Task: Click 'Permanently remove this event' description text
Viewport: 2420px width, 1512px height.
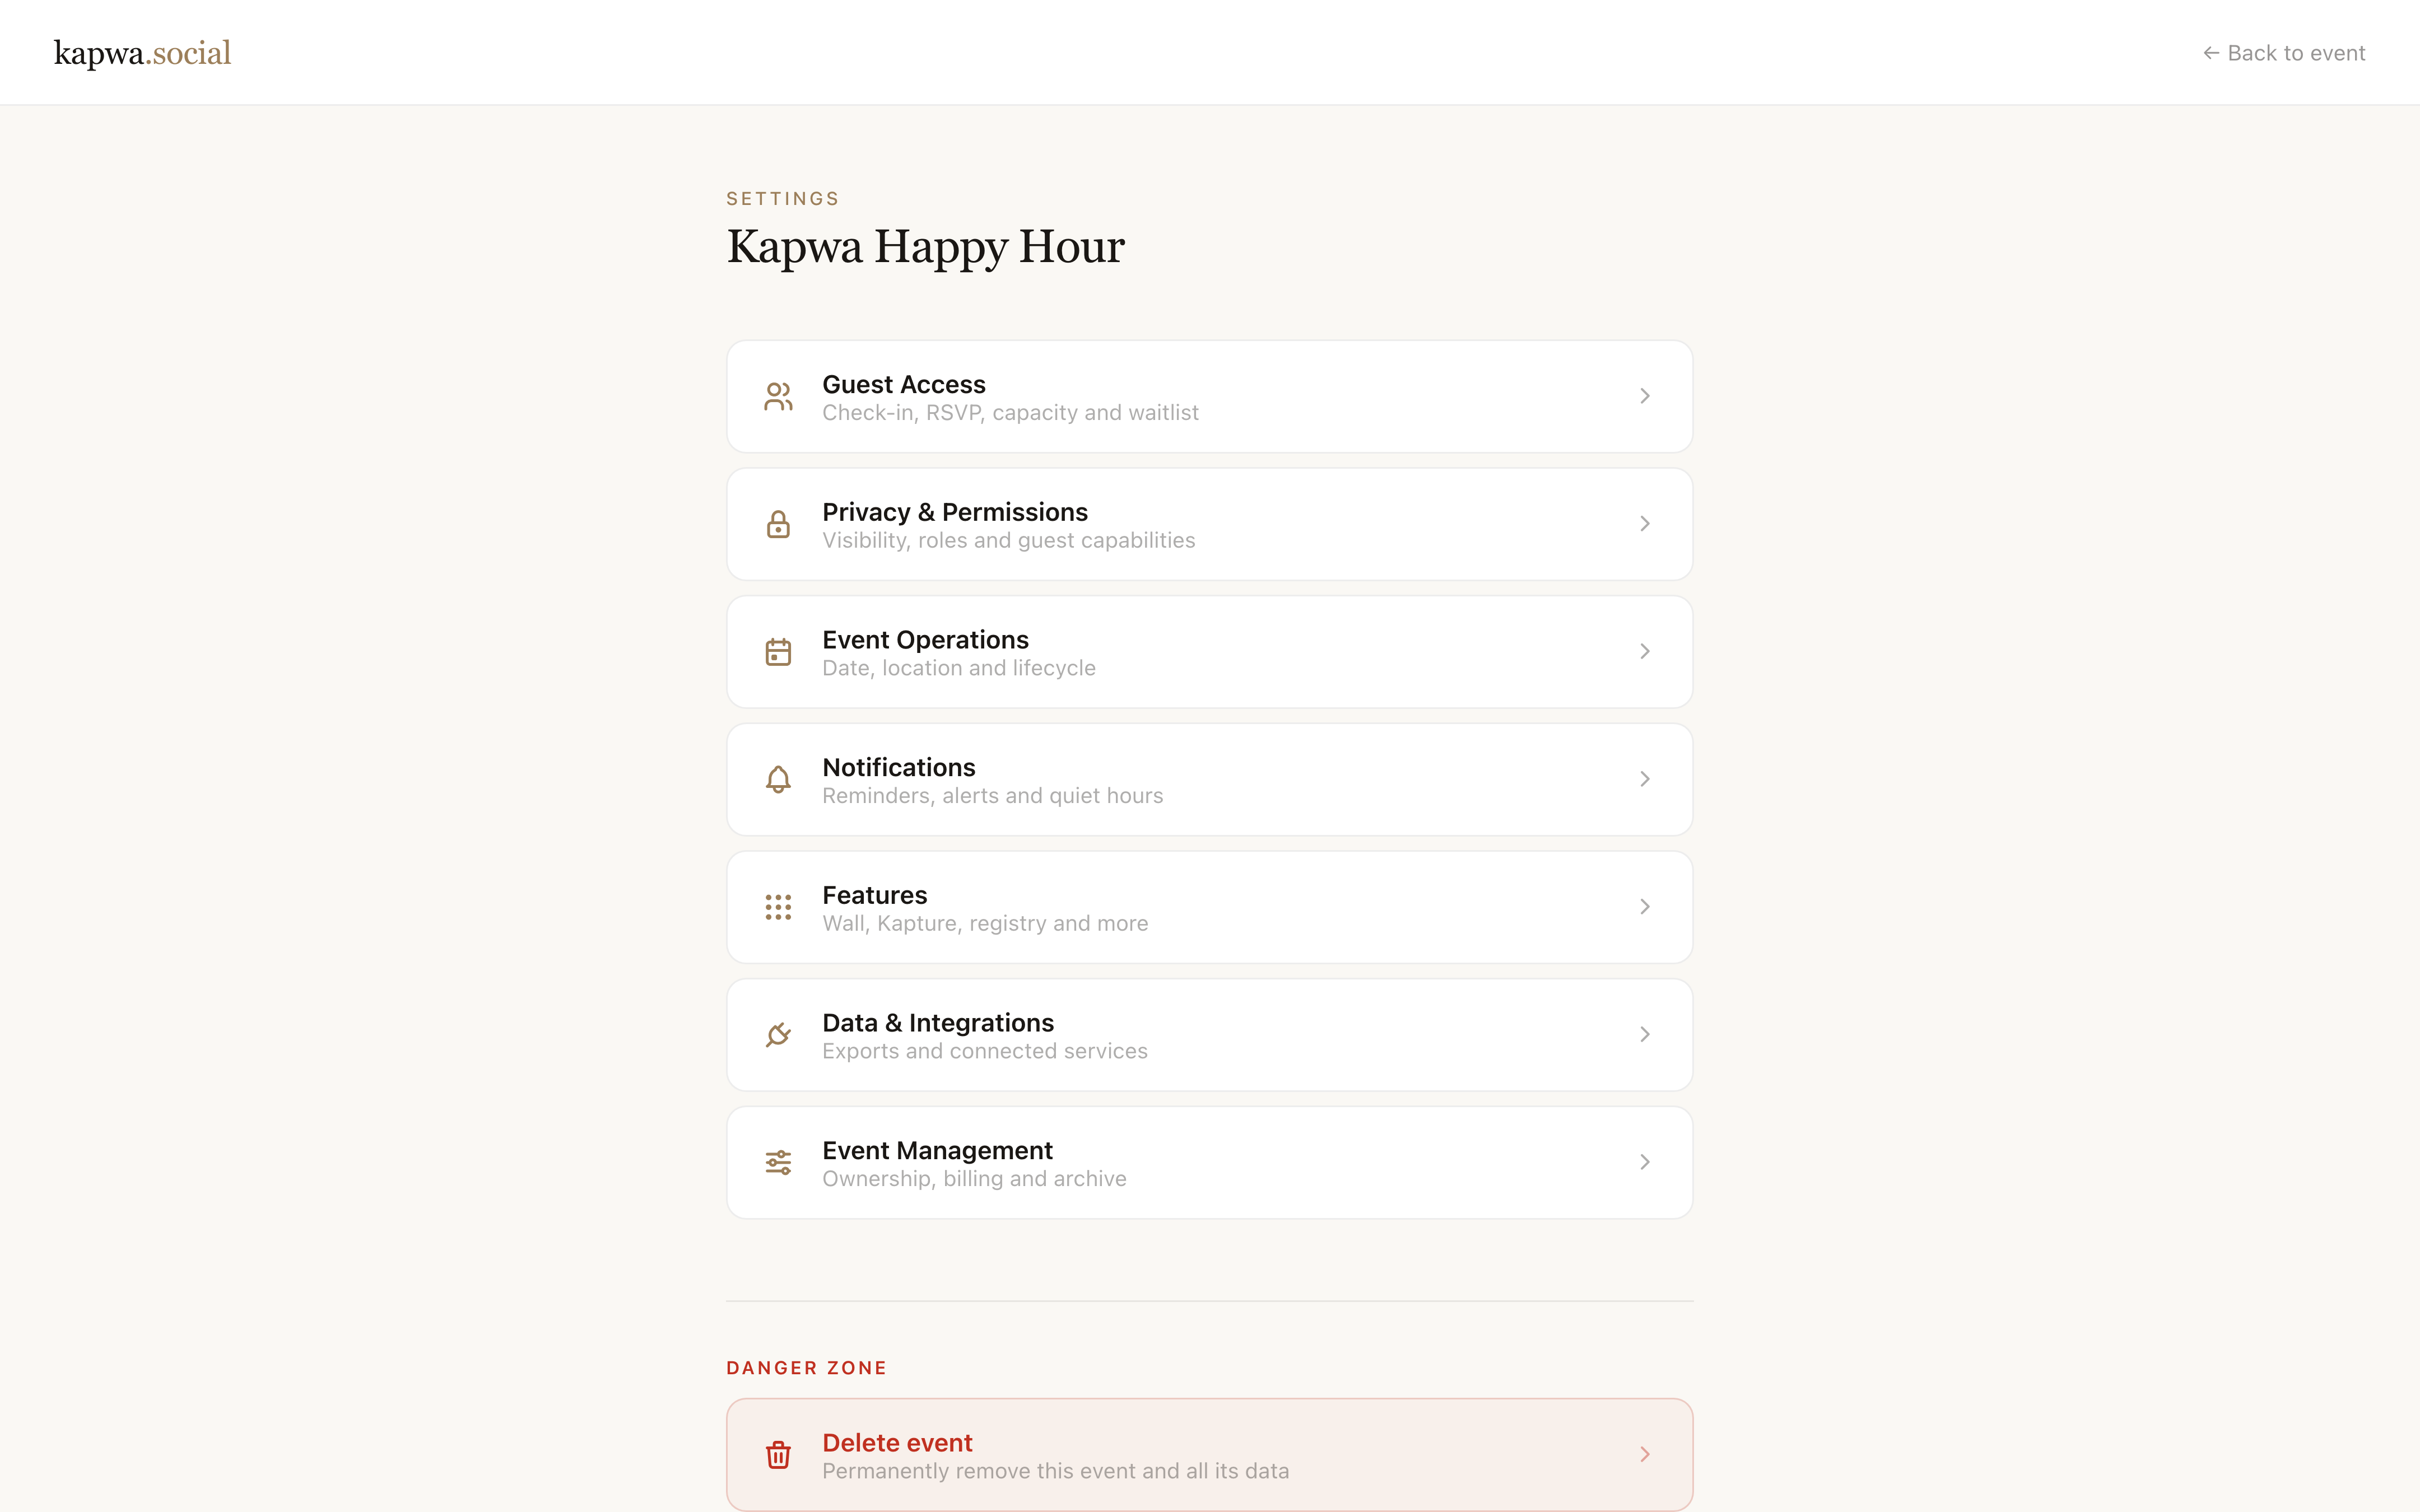Action: (1055, 1471)
